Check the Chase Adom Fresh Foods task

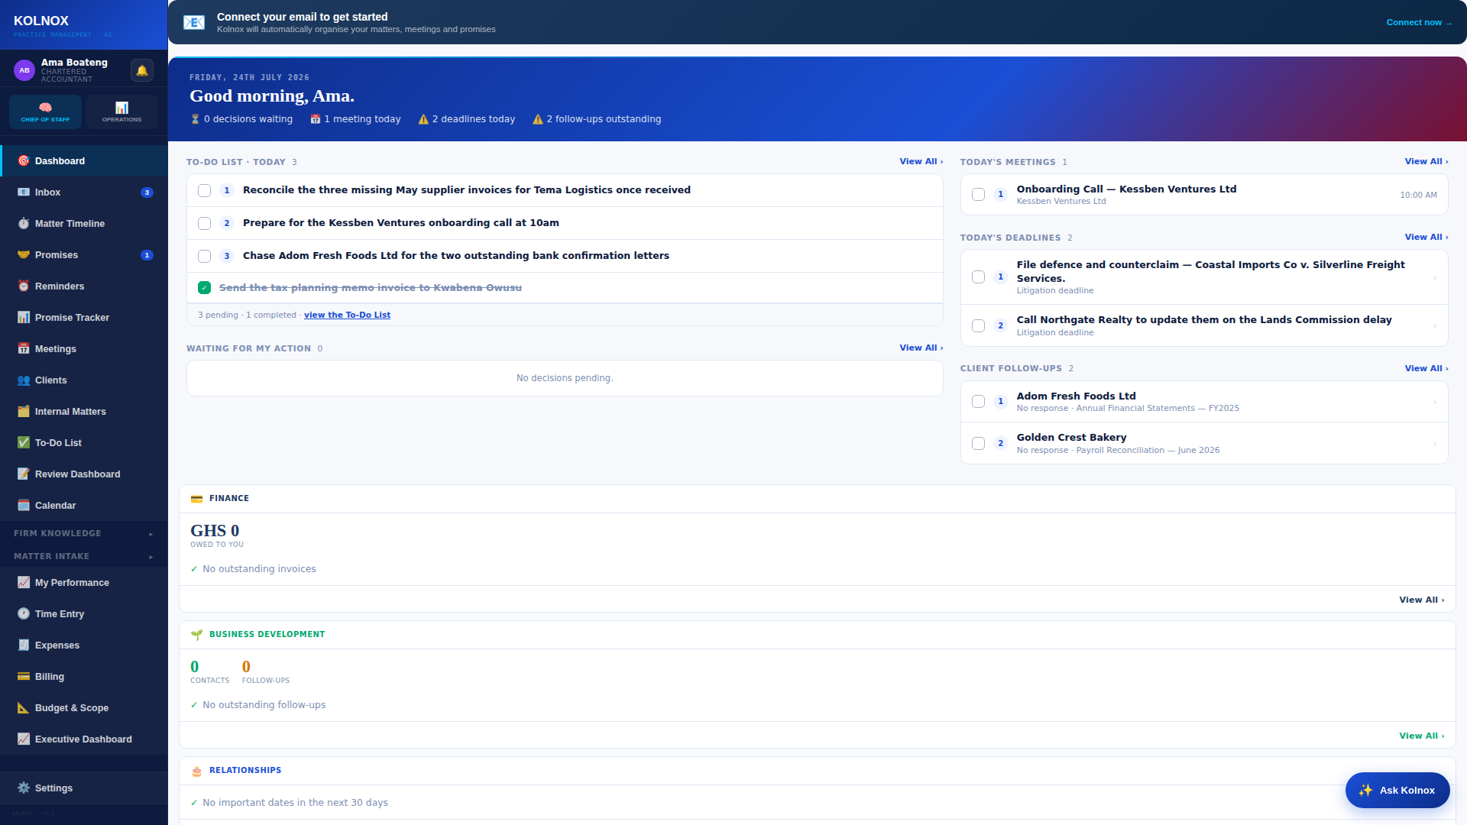204,256
